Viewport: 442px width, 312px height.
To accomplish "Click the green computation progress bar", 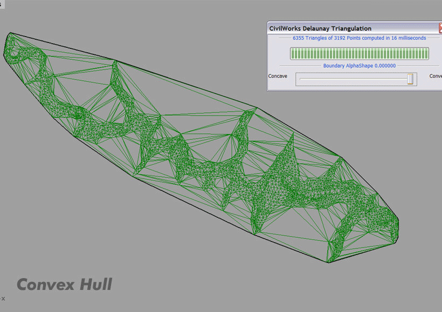I will [x=359, y=53].
